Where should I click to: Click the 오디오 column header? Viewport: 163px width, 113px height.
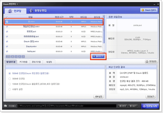click(97, 17)
